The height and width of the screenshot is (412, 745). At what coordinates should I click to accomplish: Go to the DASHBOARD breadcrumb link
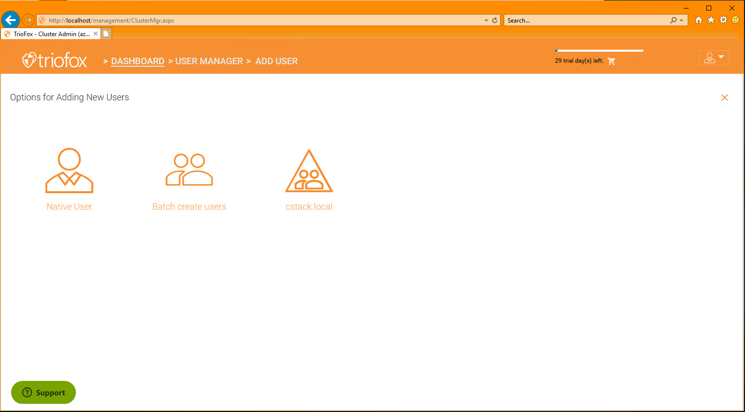138,61
